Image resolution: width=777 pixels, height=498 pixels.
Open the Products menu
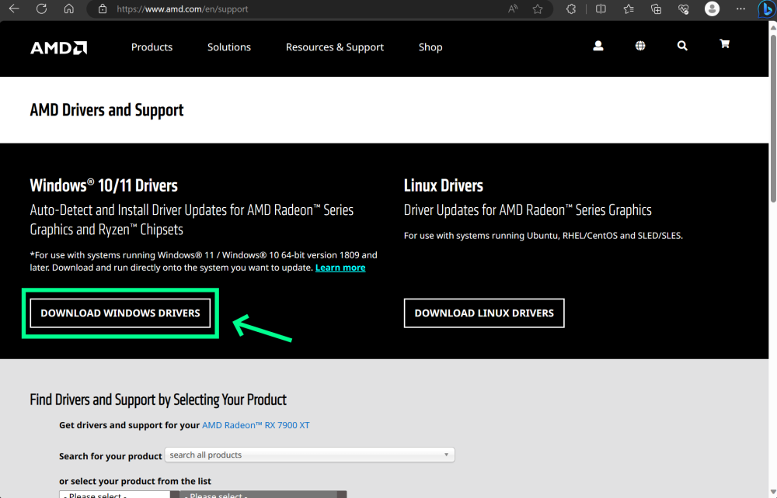152,47
